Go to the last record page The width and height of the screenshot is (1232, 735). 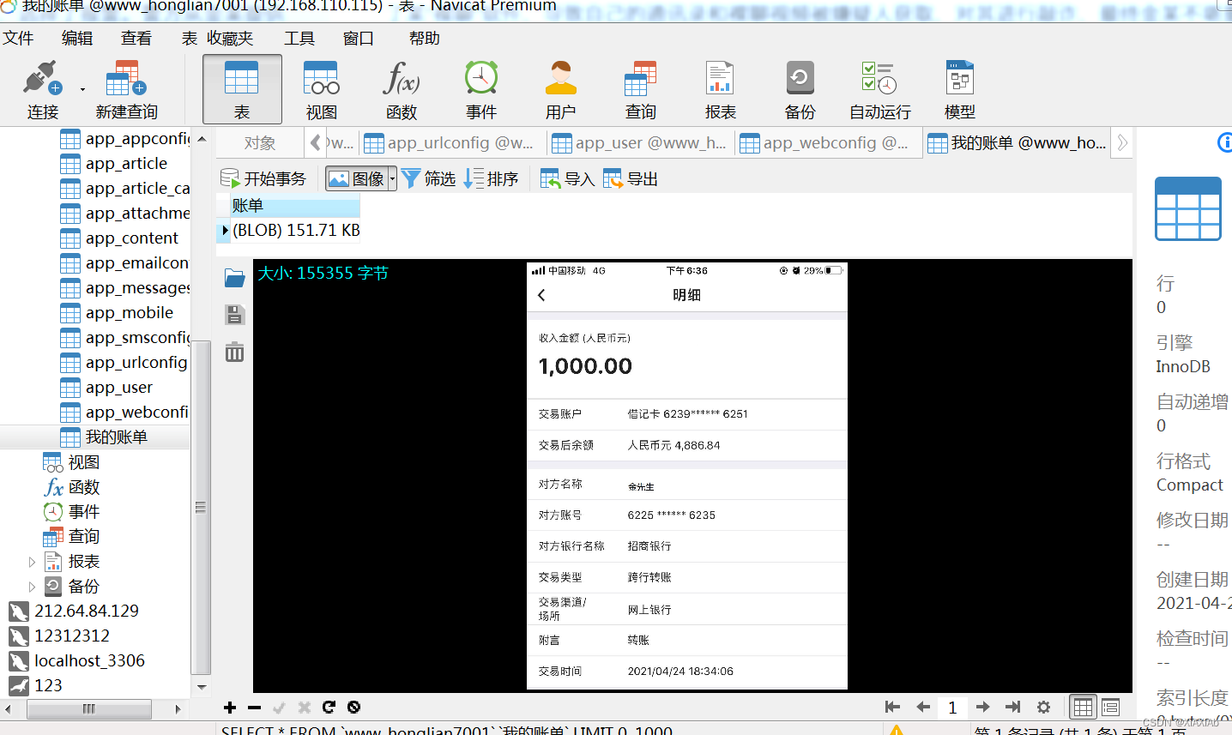coord(1013,708)
